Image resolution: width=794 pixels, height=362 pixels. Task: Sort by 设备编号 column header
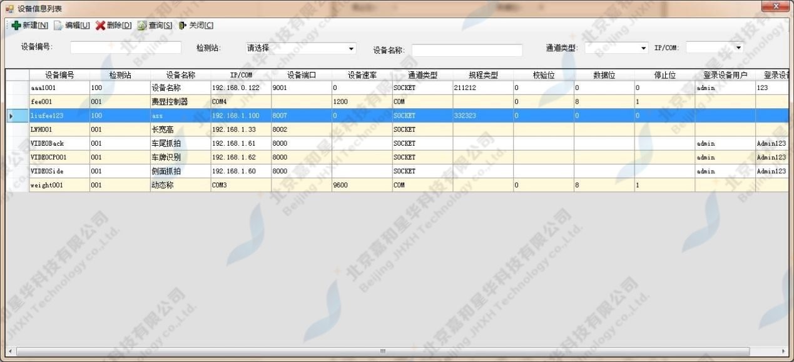point(59,75)
